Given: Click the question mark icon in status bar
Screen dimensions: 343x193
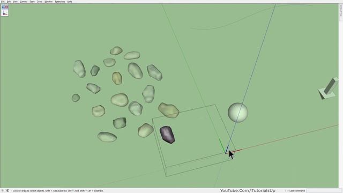Looking at the screenshot, I should point(3,191).
